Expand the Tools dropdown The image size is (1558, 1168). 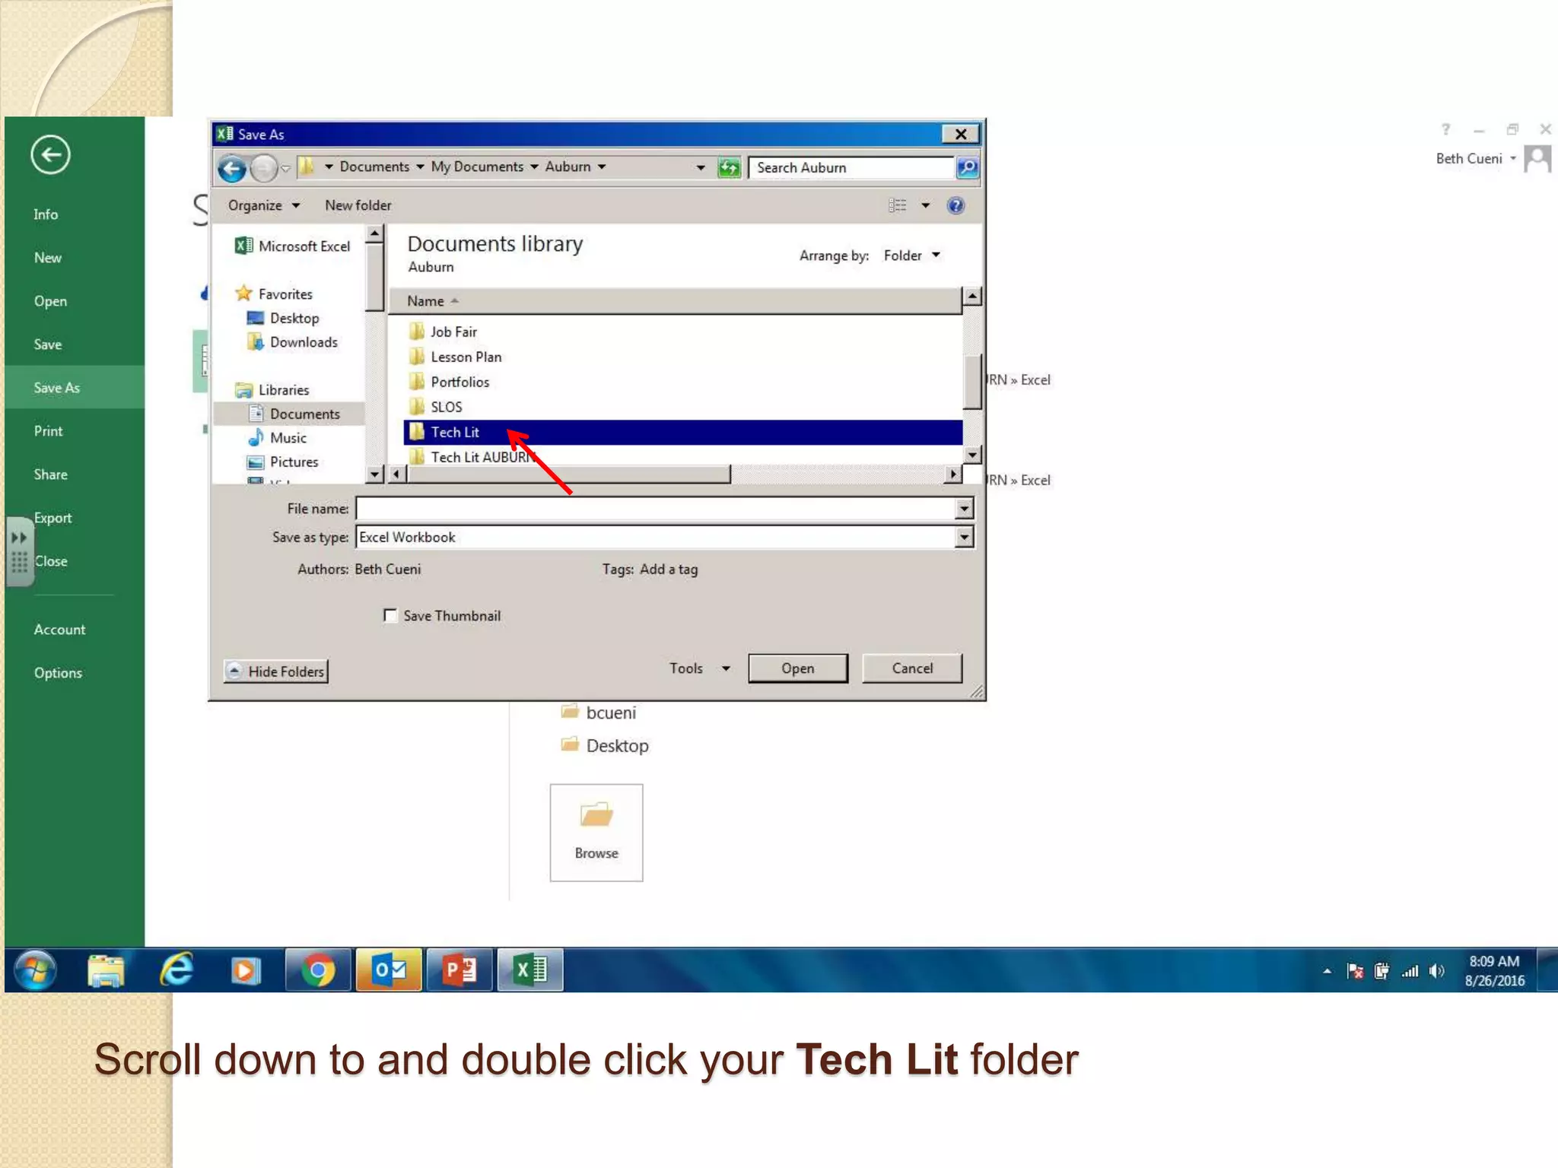coord(700,668)
